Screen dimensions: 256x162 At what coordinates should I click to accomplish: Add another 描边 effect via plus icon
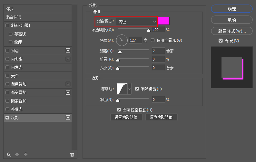[x=68, y=51]
